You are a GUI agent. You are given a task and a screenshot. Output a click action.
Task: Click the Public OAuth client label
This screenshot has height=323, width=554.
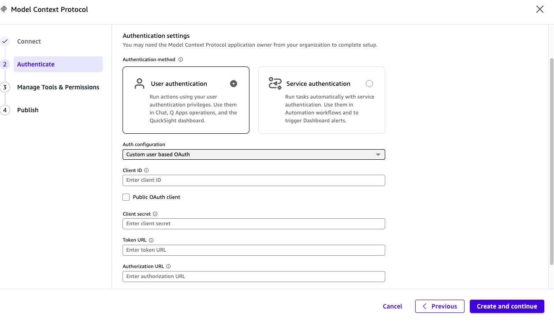click(156, 197)
